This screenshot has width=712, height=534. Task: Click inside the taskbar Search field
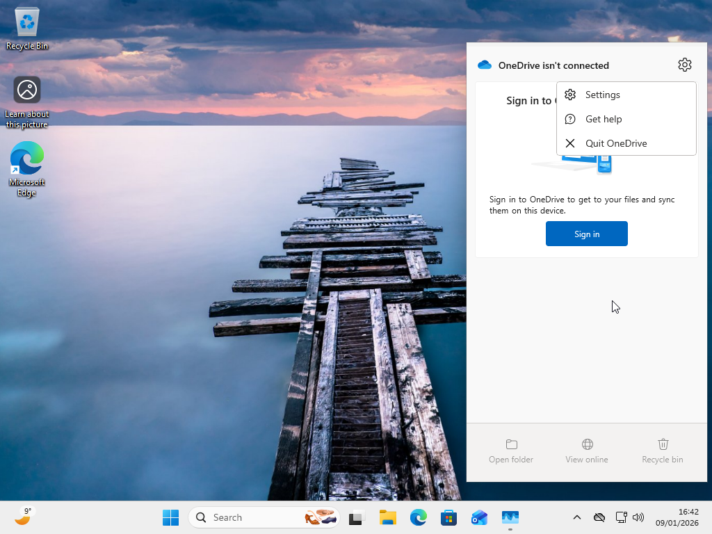(250, 517)
